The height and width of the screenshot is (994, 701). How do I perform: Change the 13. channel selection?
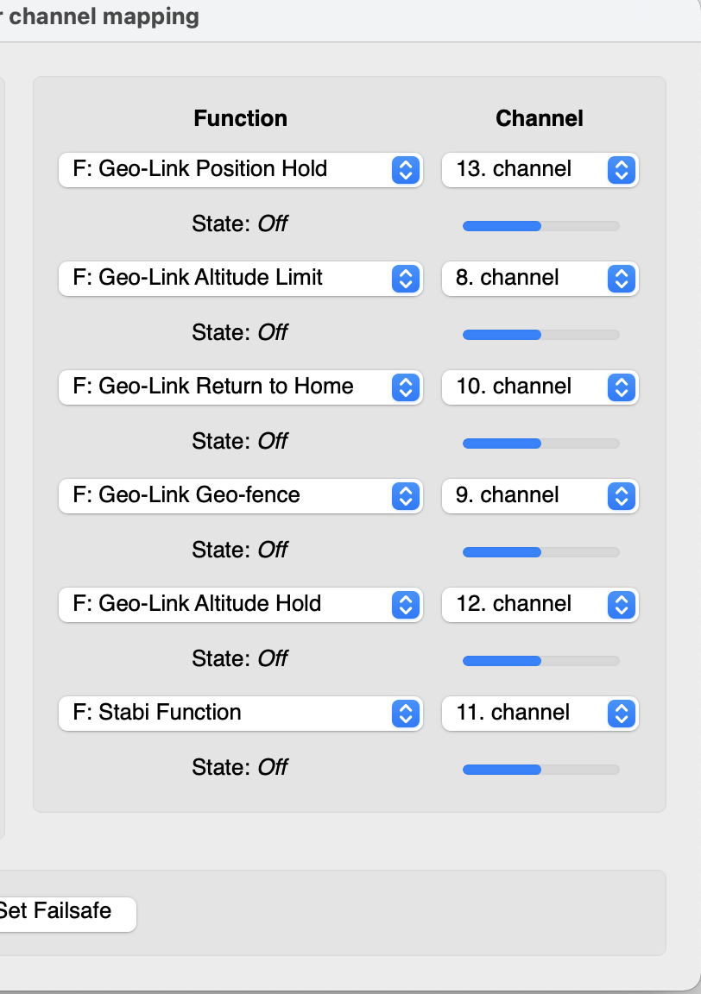point(540,169)
